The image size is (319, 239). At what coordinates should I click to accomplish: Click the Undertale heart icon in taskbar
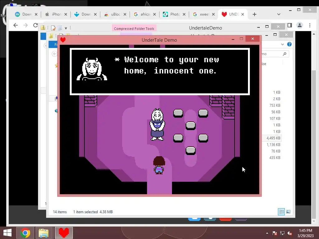click(64, 233)
